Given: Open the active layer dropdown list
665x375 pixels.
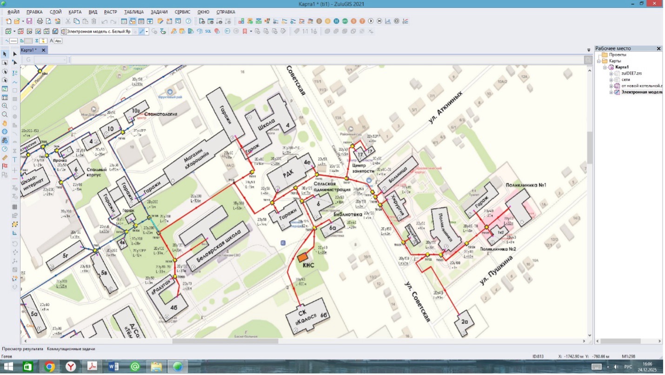Looking at the screenshot, I should [x=146, y=32].
